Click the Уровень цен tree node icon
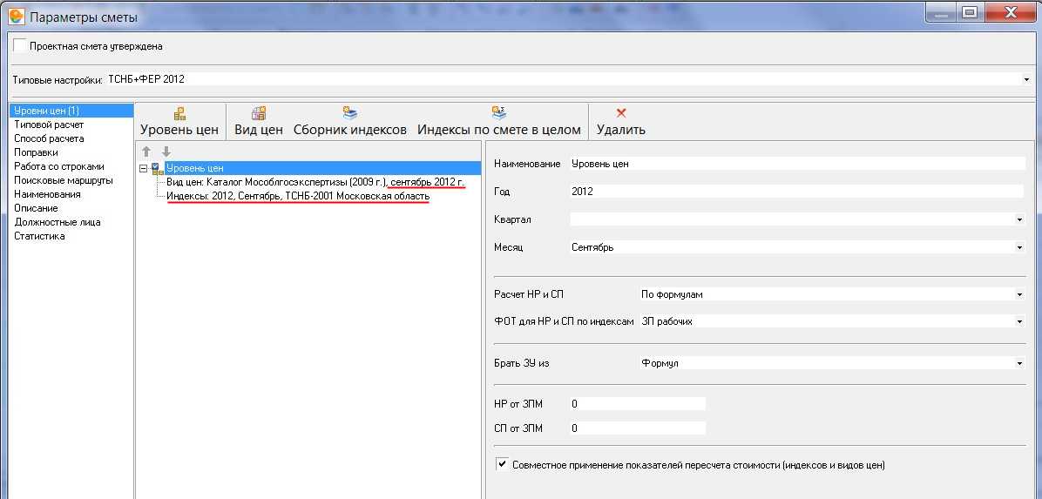1042x499 pixels. coord(156,168)
